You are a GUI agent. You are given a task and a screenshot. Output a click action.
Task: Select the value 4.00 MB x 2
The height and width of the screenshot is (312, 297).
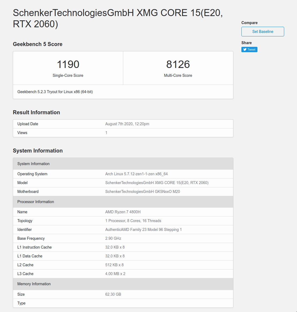(x=115, y=274)
